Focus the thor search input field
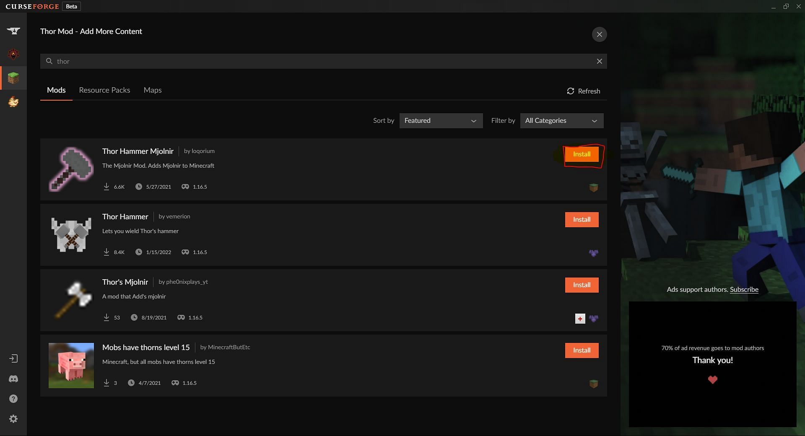Image resolution: width=805 pixels, height=436 pixels. click(x=324, y=61)
